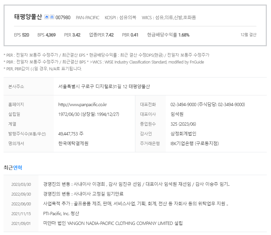Viewport: 271px width, 235px height.
Task: Select 업종PER 7.42 value
Action: point(101,35)
